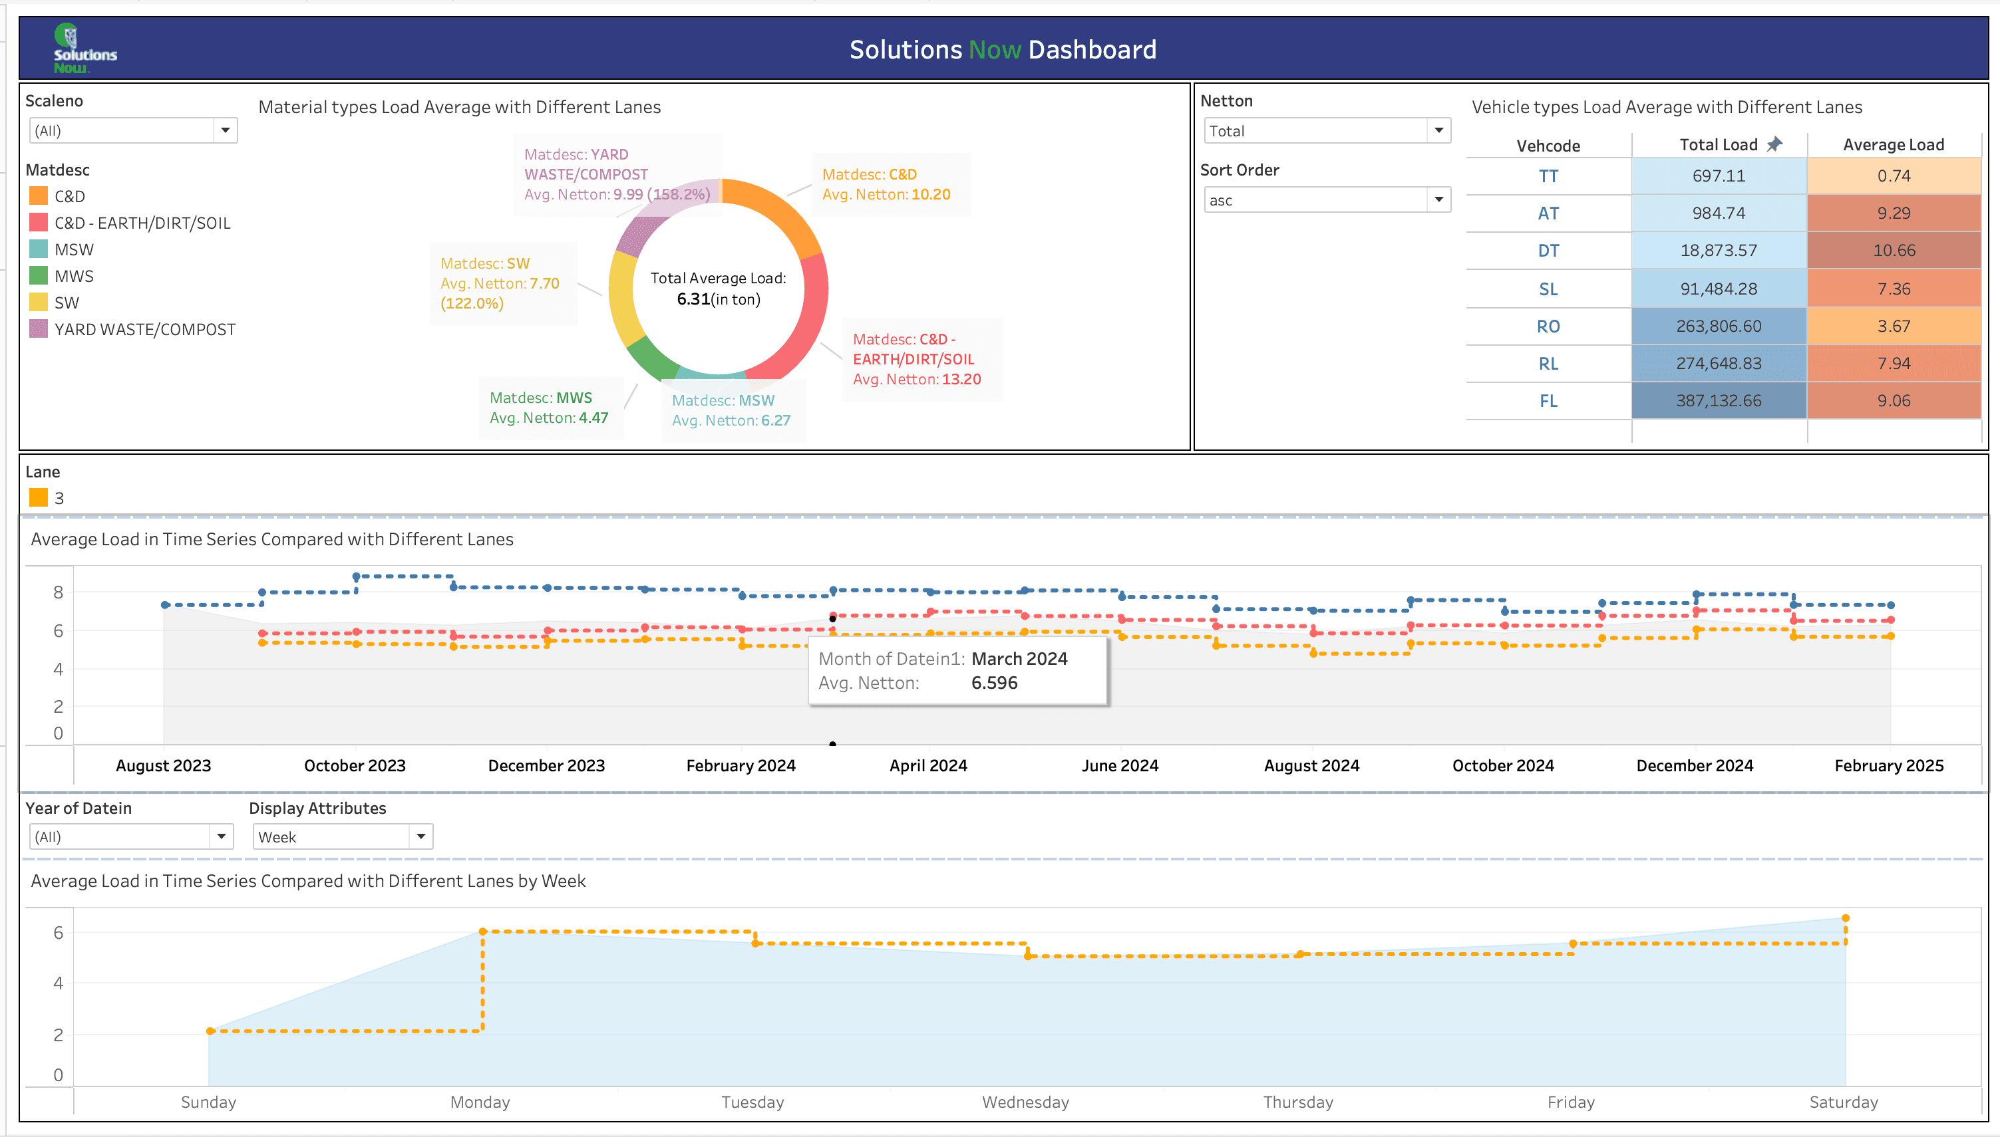Click the Saturday data point marker

coord(1846,918)
